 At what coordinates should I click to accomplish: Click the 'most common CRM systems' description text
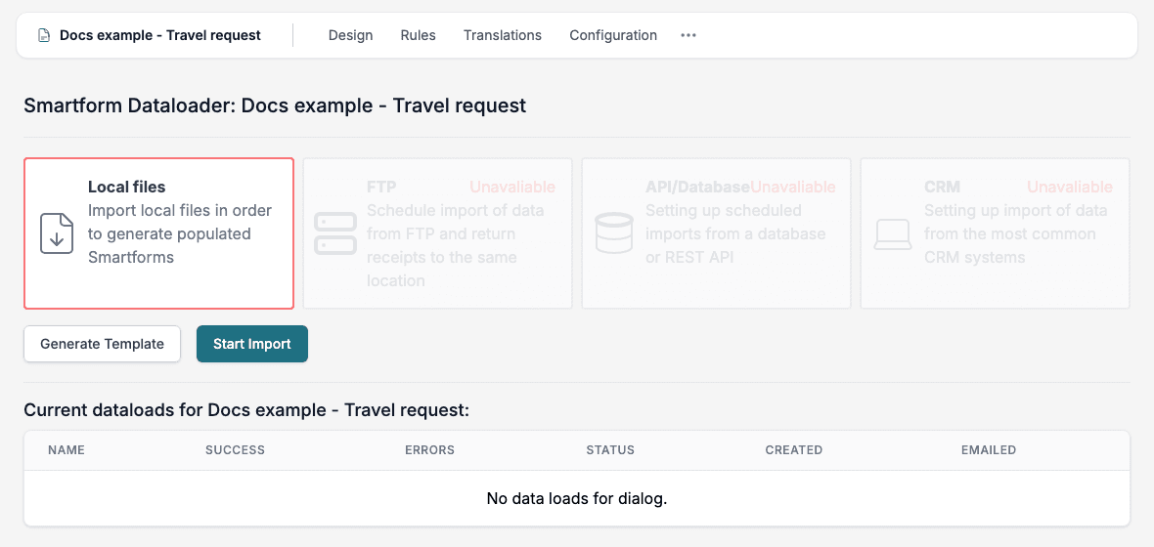(x=1016, y=233)
